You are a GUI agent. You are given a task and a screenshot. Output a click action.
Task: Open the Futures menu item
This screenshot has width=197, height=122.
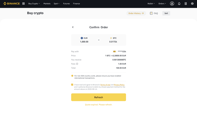[66, 4]
